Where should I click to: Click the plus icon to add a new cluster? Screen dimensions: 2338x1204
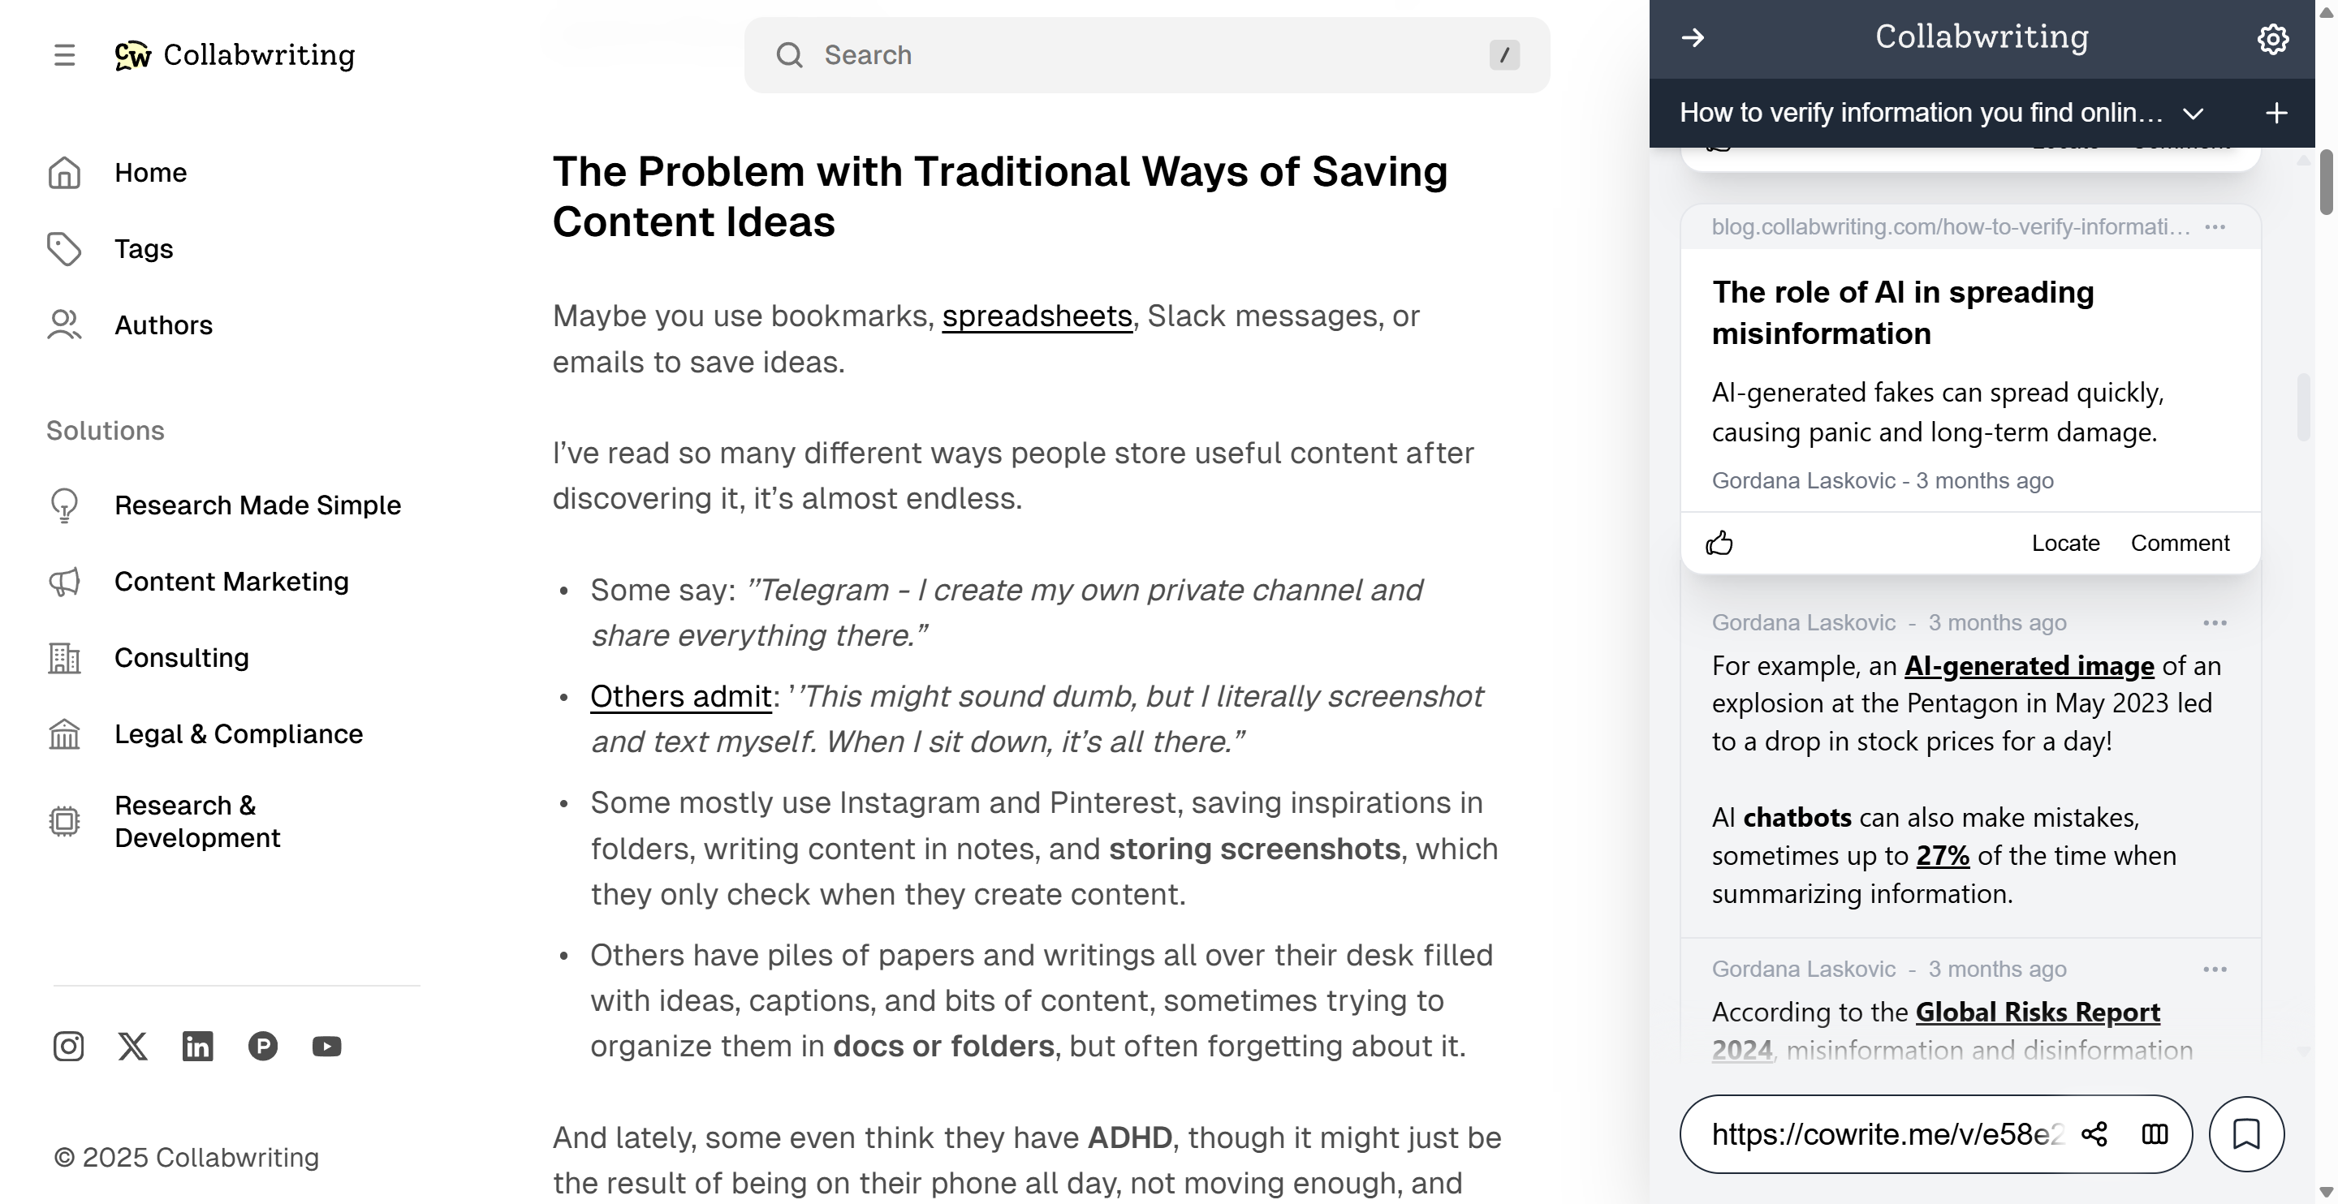2276,114
